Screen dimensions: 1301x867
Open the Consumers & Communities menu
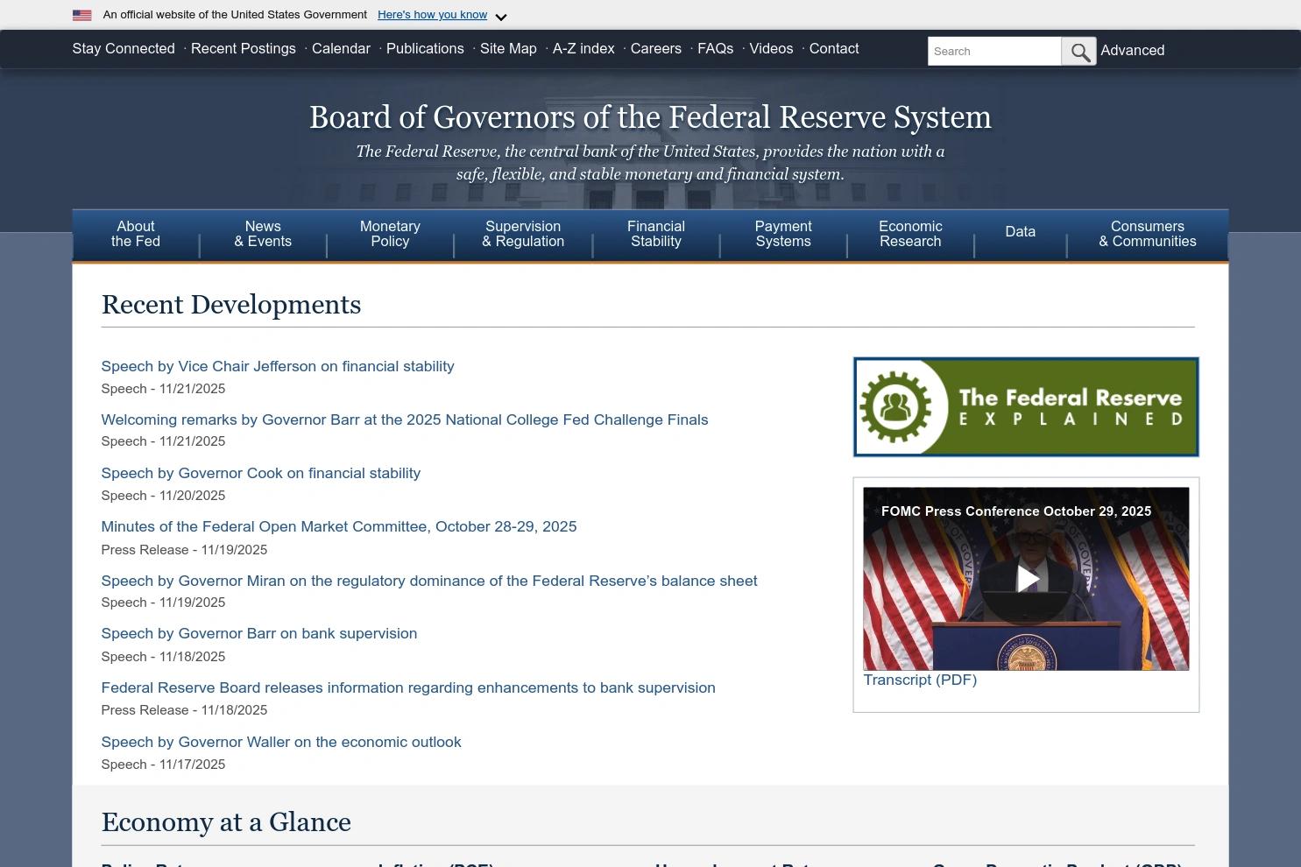tap(1148, 234)
